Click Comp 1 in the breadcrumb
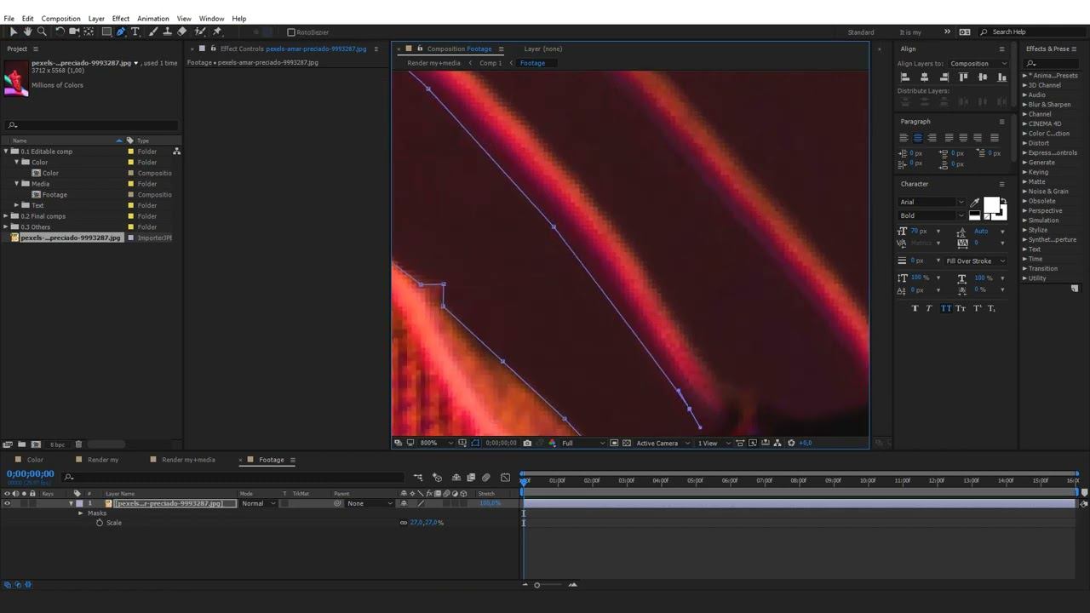1090x613 pixels. (x=490, y=63)
